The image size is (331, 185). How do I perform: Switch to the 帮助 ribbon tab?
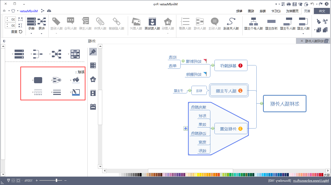(239, 11)
